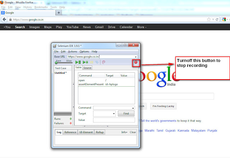Turn off the red record button
This screenshot has height=159, width=230.
(136, 62)
